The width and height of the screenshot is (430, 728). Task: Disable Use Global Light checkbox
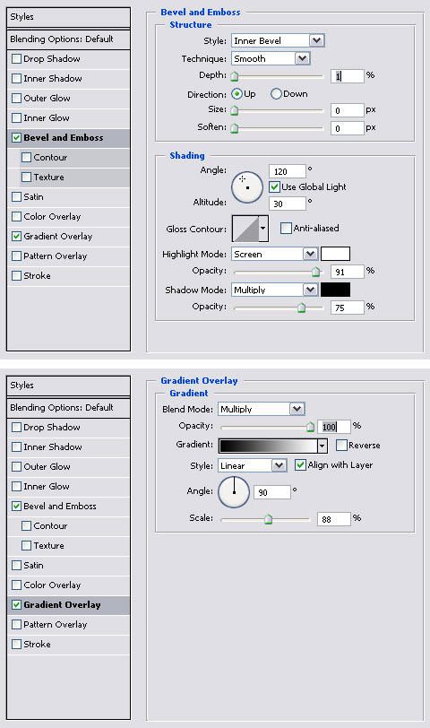click(274, 186)
